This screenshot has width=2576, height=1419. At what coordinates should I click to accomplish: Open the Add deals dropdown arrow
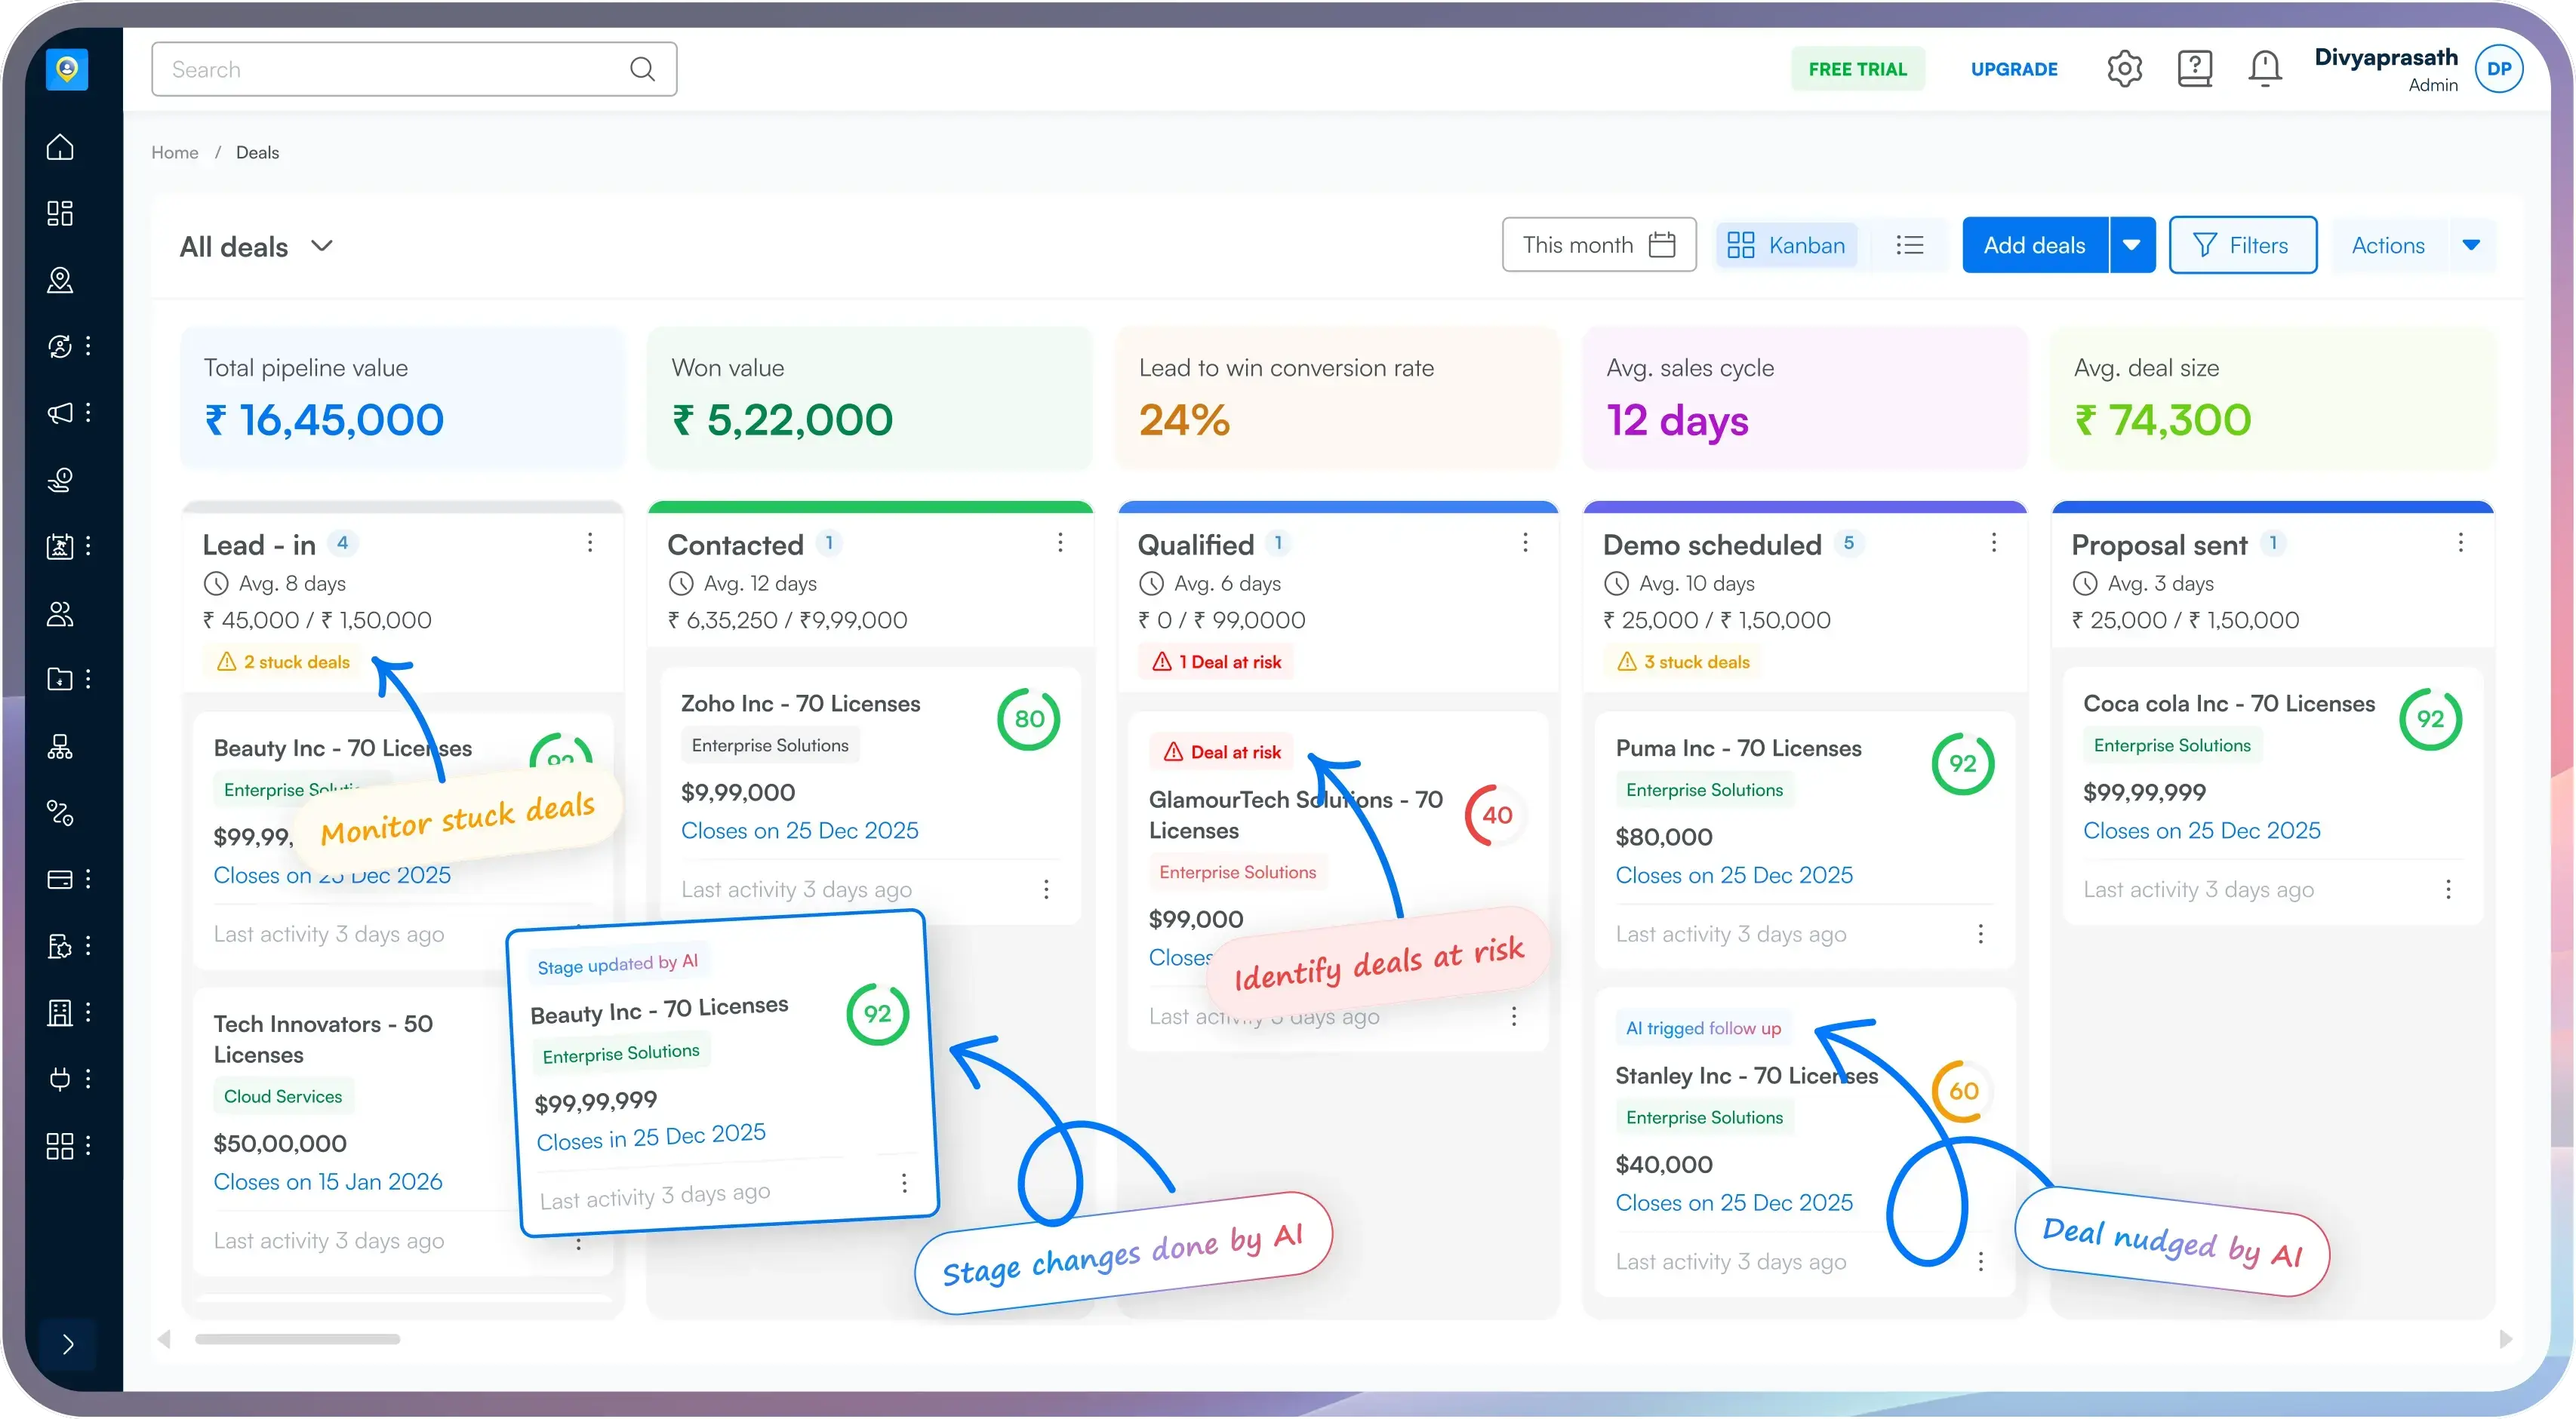2131,245
